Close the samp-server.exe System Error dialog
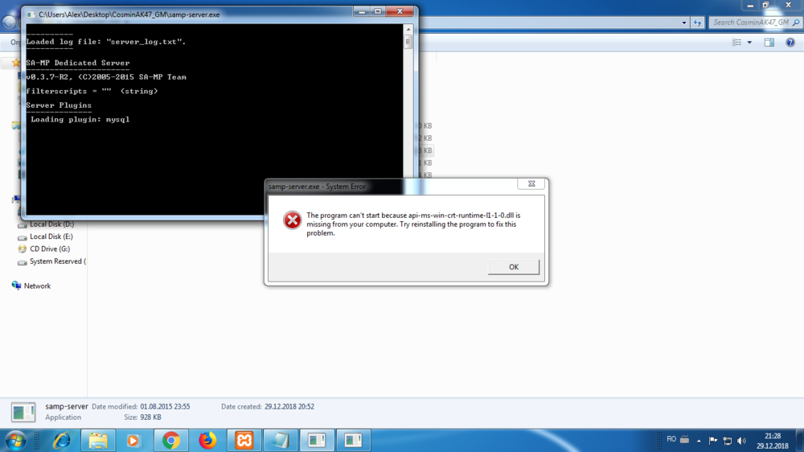The height and width of the screenshot is (452, 804). tap(531, 183)
